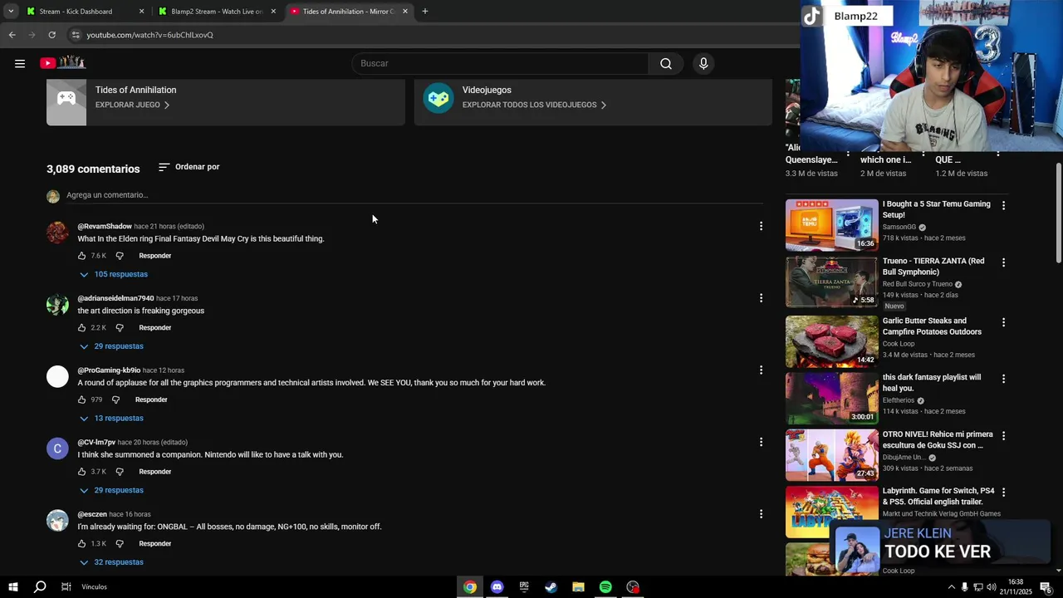Image resolution: width=1063 pixels, height=598 pixels.
Task: Click the YouTube Buscar search field
Action: 501,63
